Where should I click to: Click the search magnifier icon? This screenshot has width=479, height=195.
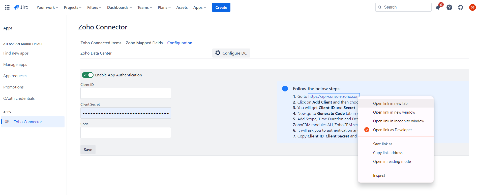(x=380, y=7)
